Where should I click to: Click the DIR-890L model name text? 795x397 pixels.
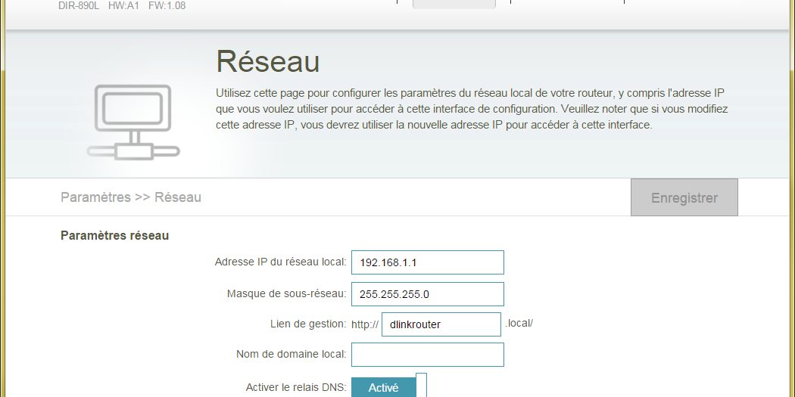(x=79, y=5)
